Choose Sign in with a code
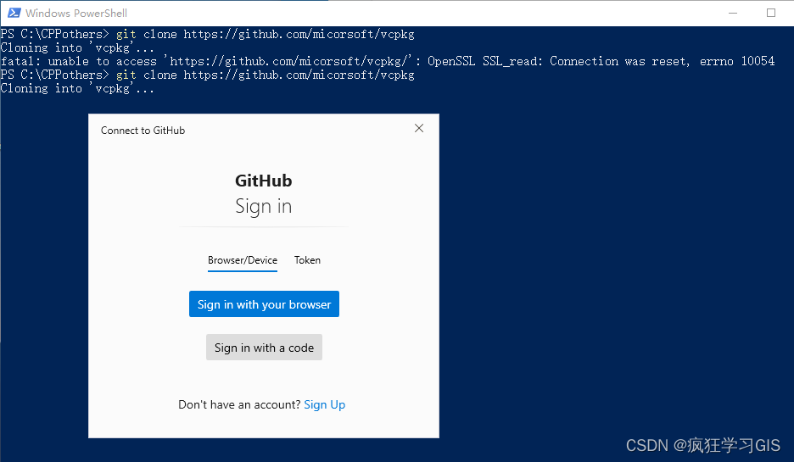 [264, 348]
